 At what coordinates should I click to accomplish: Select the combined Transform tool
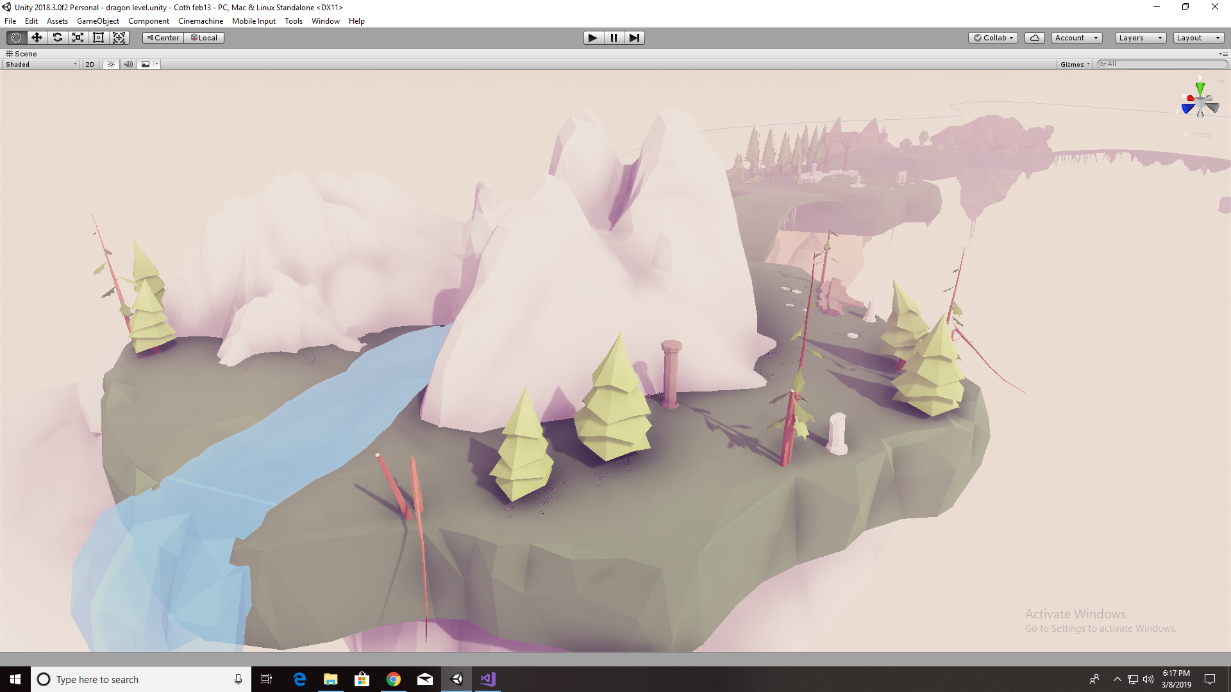tap(119, 38)
